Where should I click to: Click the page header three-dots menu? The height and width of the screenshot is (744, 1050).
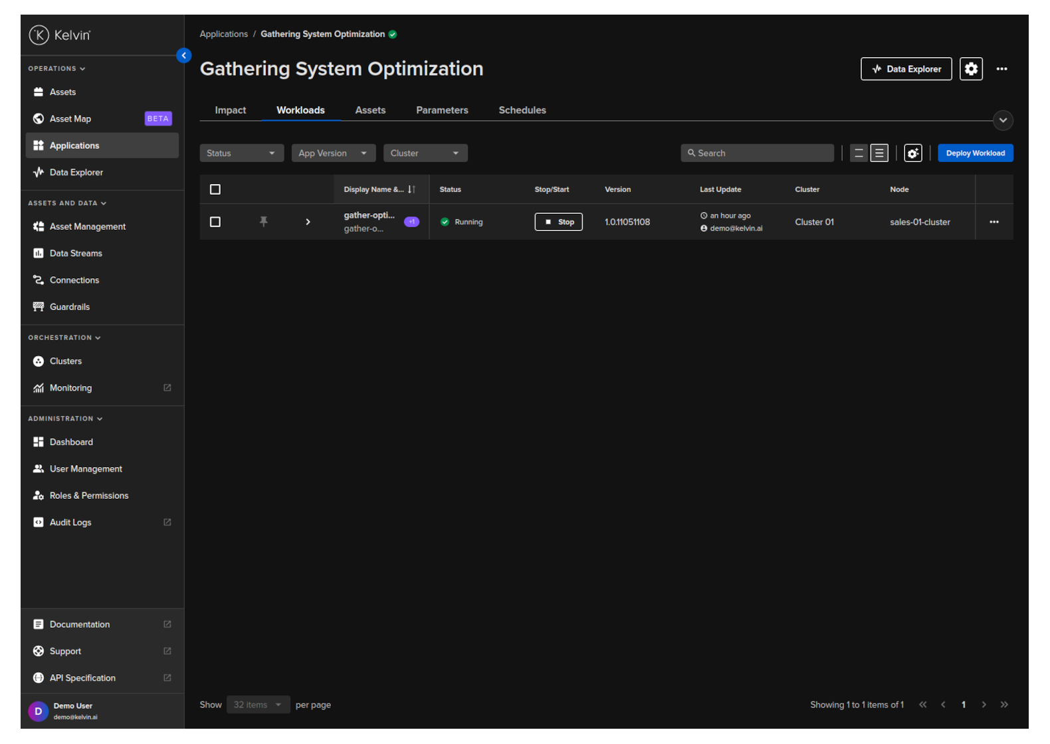[1001, 69]
